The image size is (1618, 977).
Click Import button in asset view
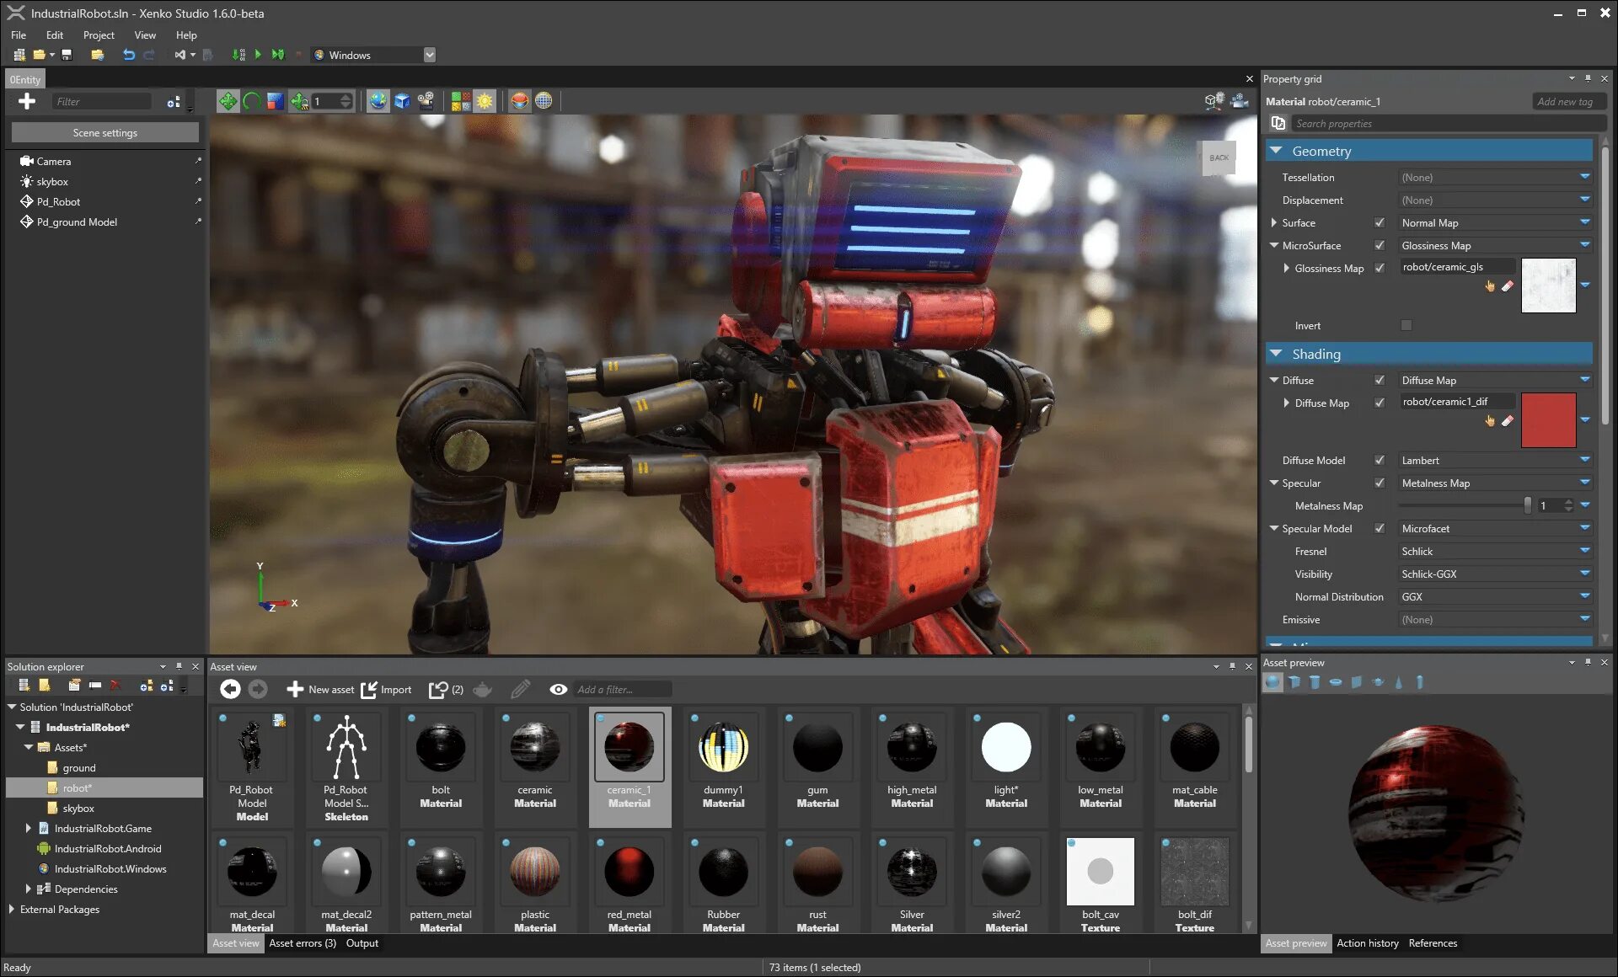point(388,688)
